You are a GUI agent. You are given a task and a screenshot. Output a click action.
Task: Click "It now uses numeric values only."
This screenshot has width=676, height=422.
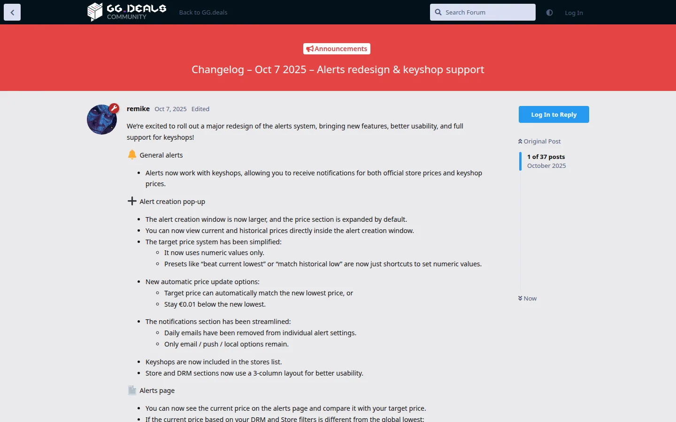tap(214, 253)
